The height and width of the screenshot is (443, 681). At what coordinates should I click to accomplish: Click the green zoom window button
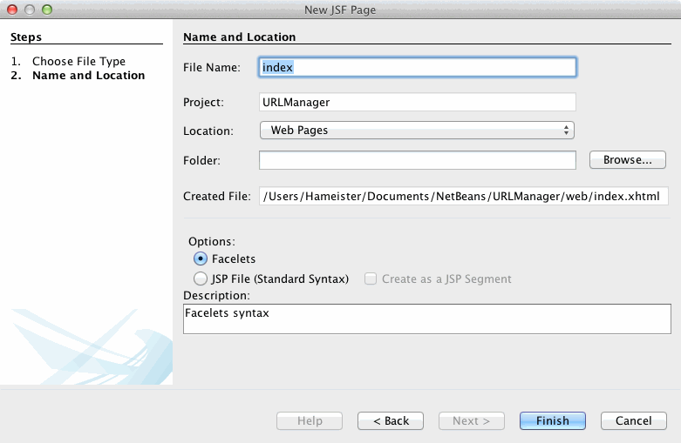(x=47, y=9)
